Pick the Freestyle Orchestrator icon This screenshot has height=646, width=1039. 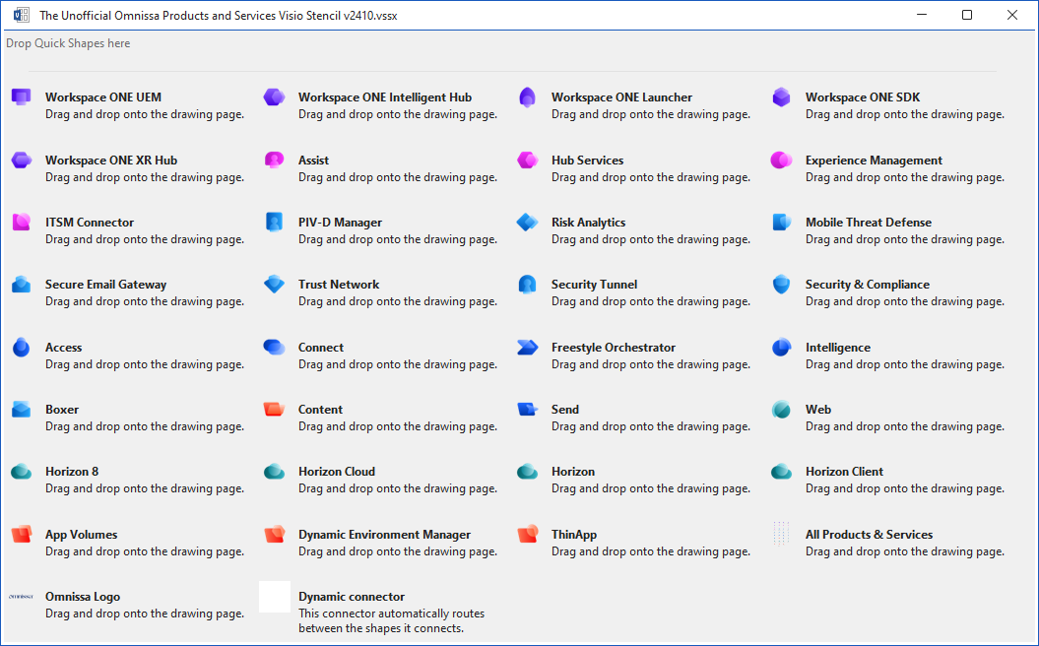click(528, 348)
